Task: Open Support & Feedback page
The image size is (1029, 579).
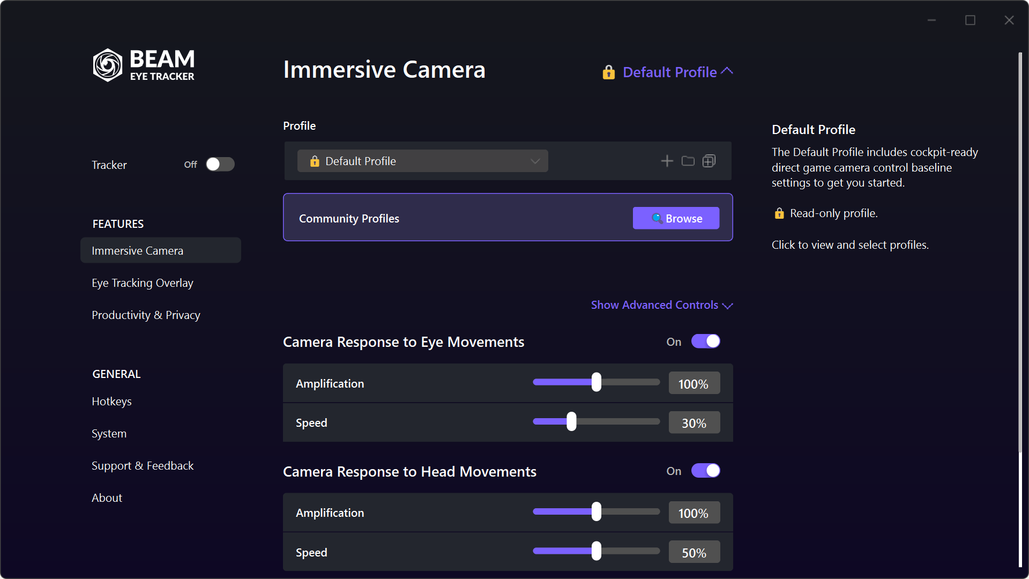Action: 143,466
